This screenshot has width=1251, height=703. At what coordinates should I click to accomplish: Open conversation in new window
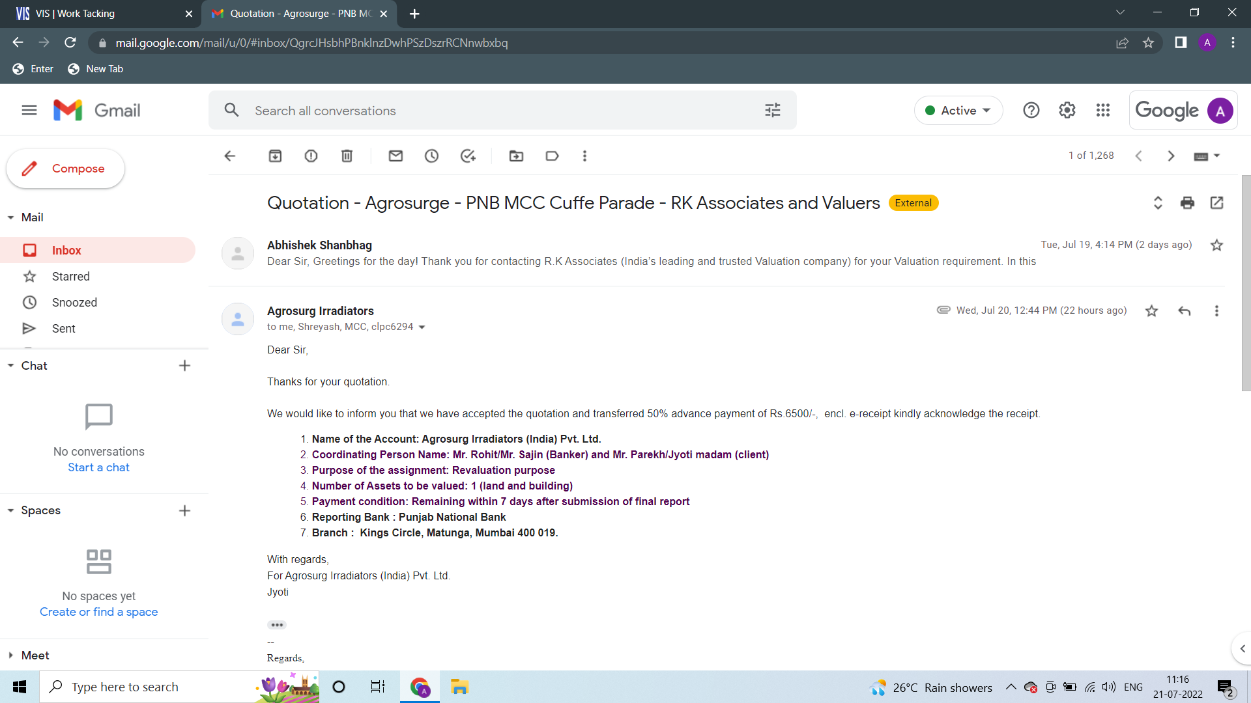click(x=1216, y=203)
